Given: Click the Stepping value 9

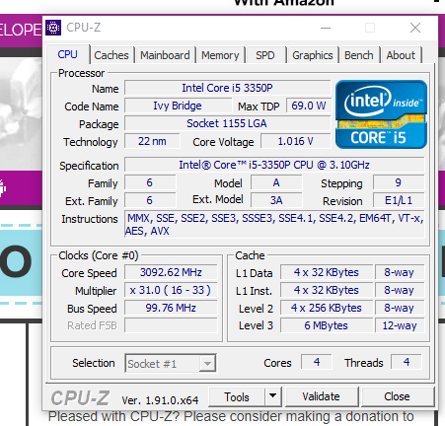Looking at the screenshot, I should point(399,182).
